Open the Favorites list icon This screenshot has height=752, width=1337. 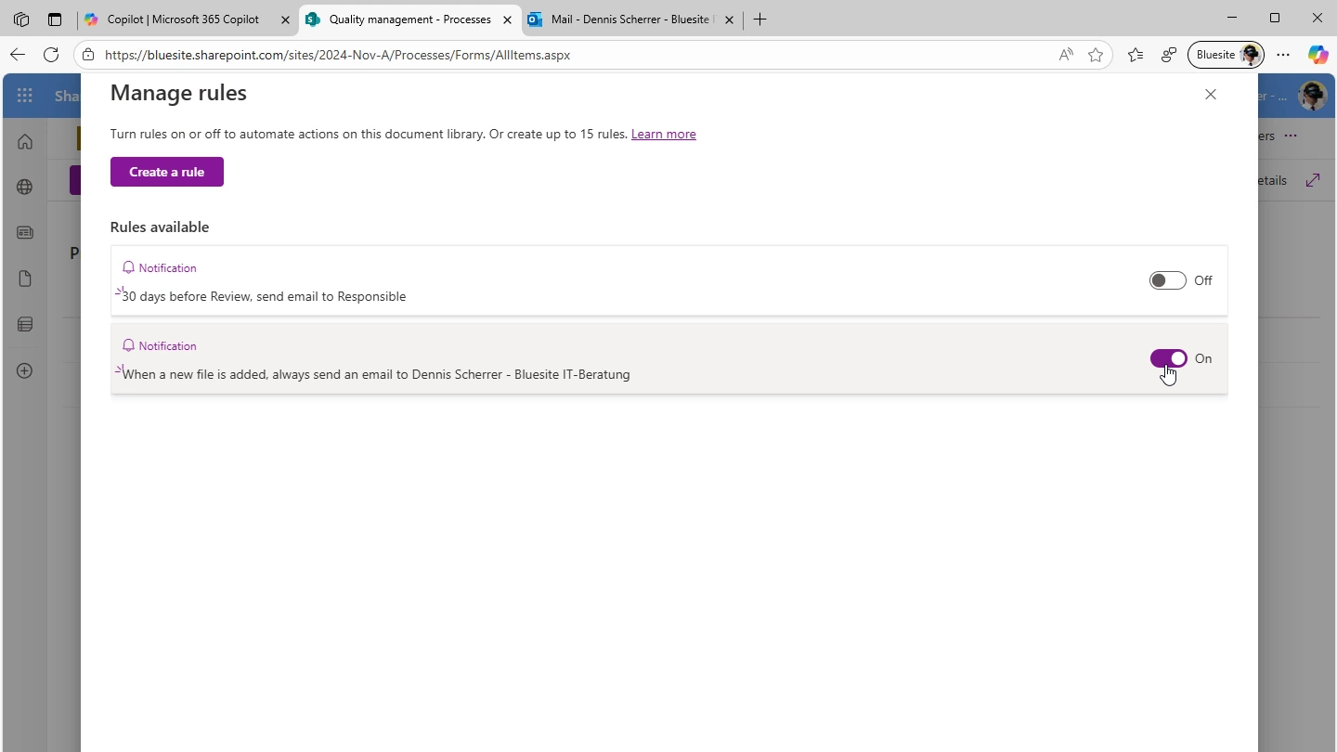click(1136, 55)
